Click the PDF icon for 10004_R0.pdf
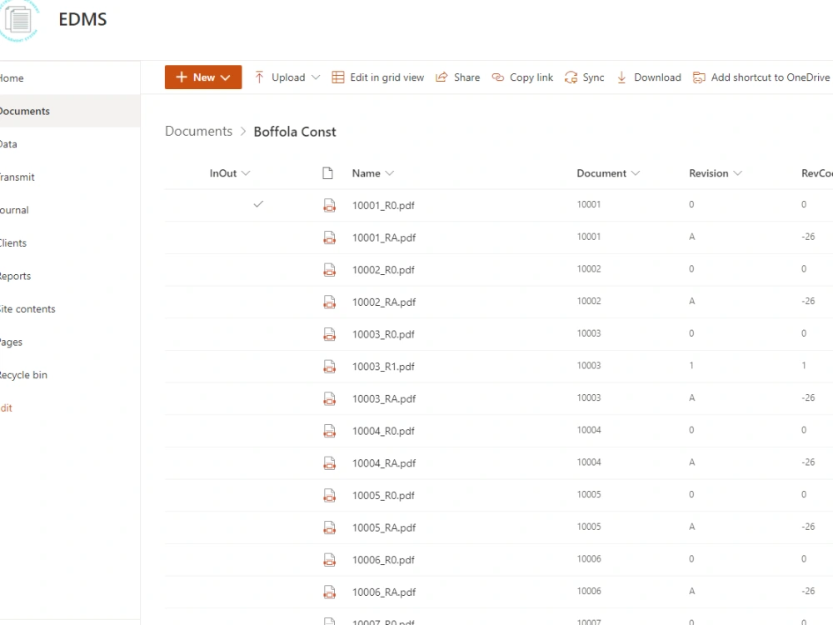Viewport: 833px width, 625px height. [x=329, y=431]
